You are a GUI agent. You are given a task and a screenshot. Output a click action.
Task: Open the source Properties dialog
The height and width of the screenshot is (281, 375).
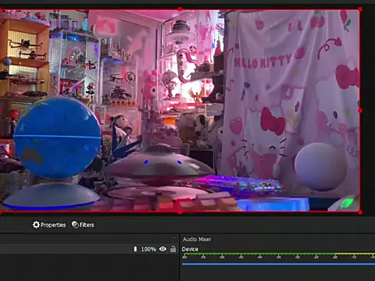click(49, 225)
